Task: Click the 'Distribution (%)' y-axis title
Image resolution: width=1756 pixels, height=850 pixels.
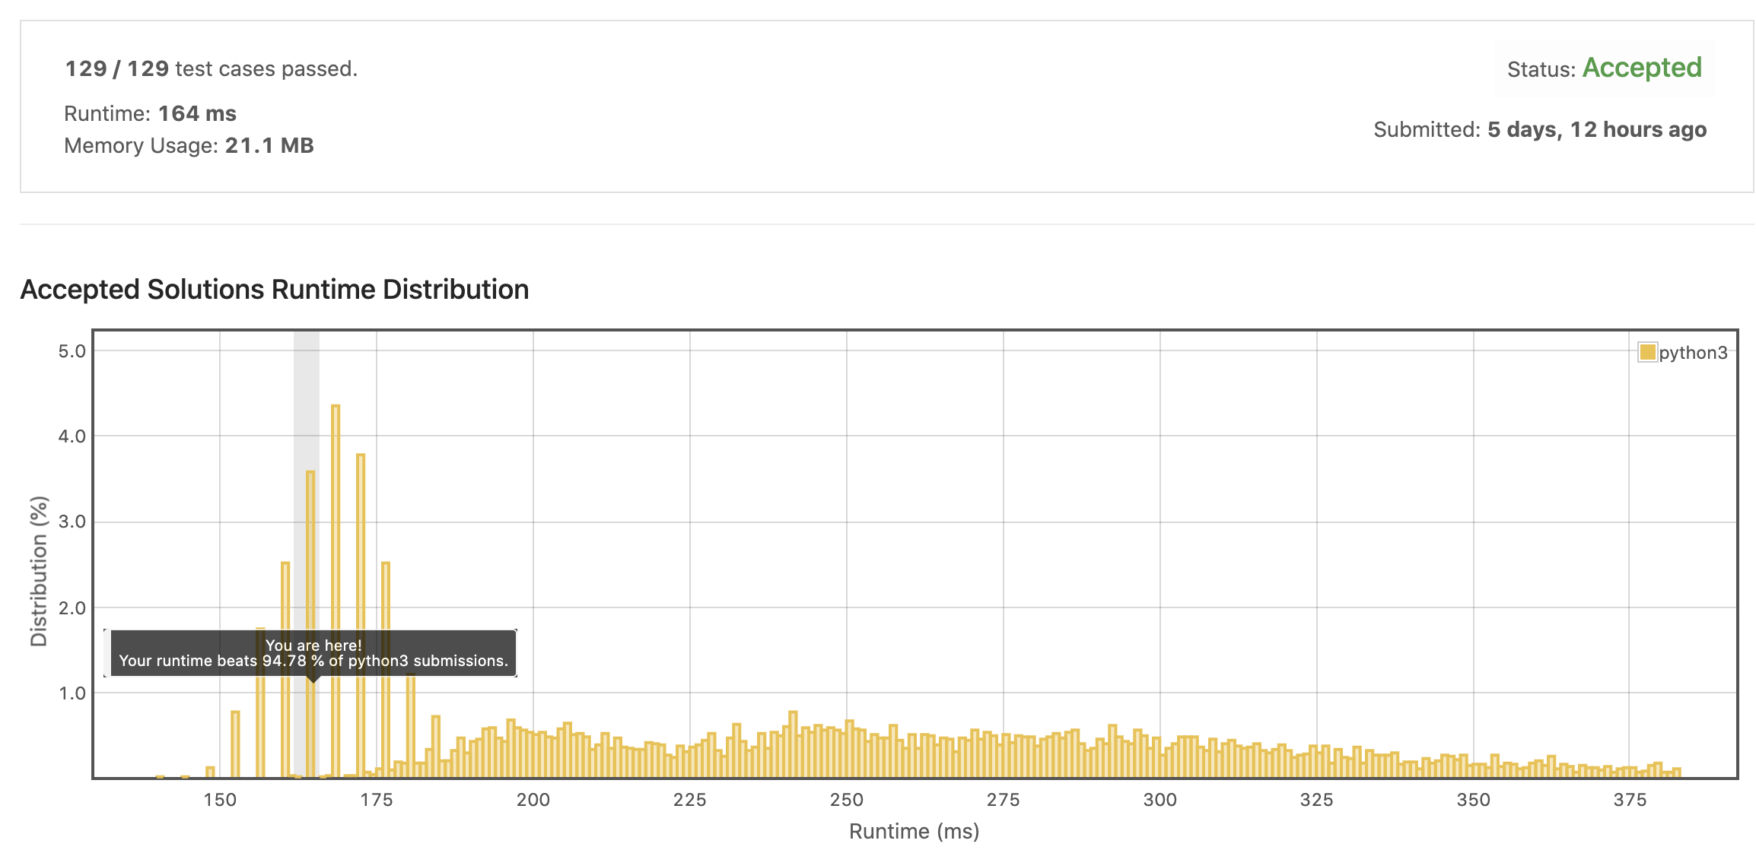Action: point(39,570)
